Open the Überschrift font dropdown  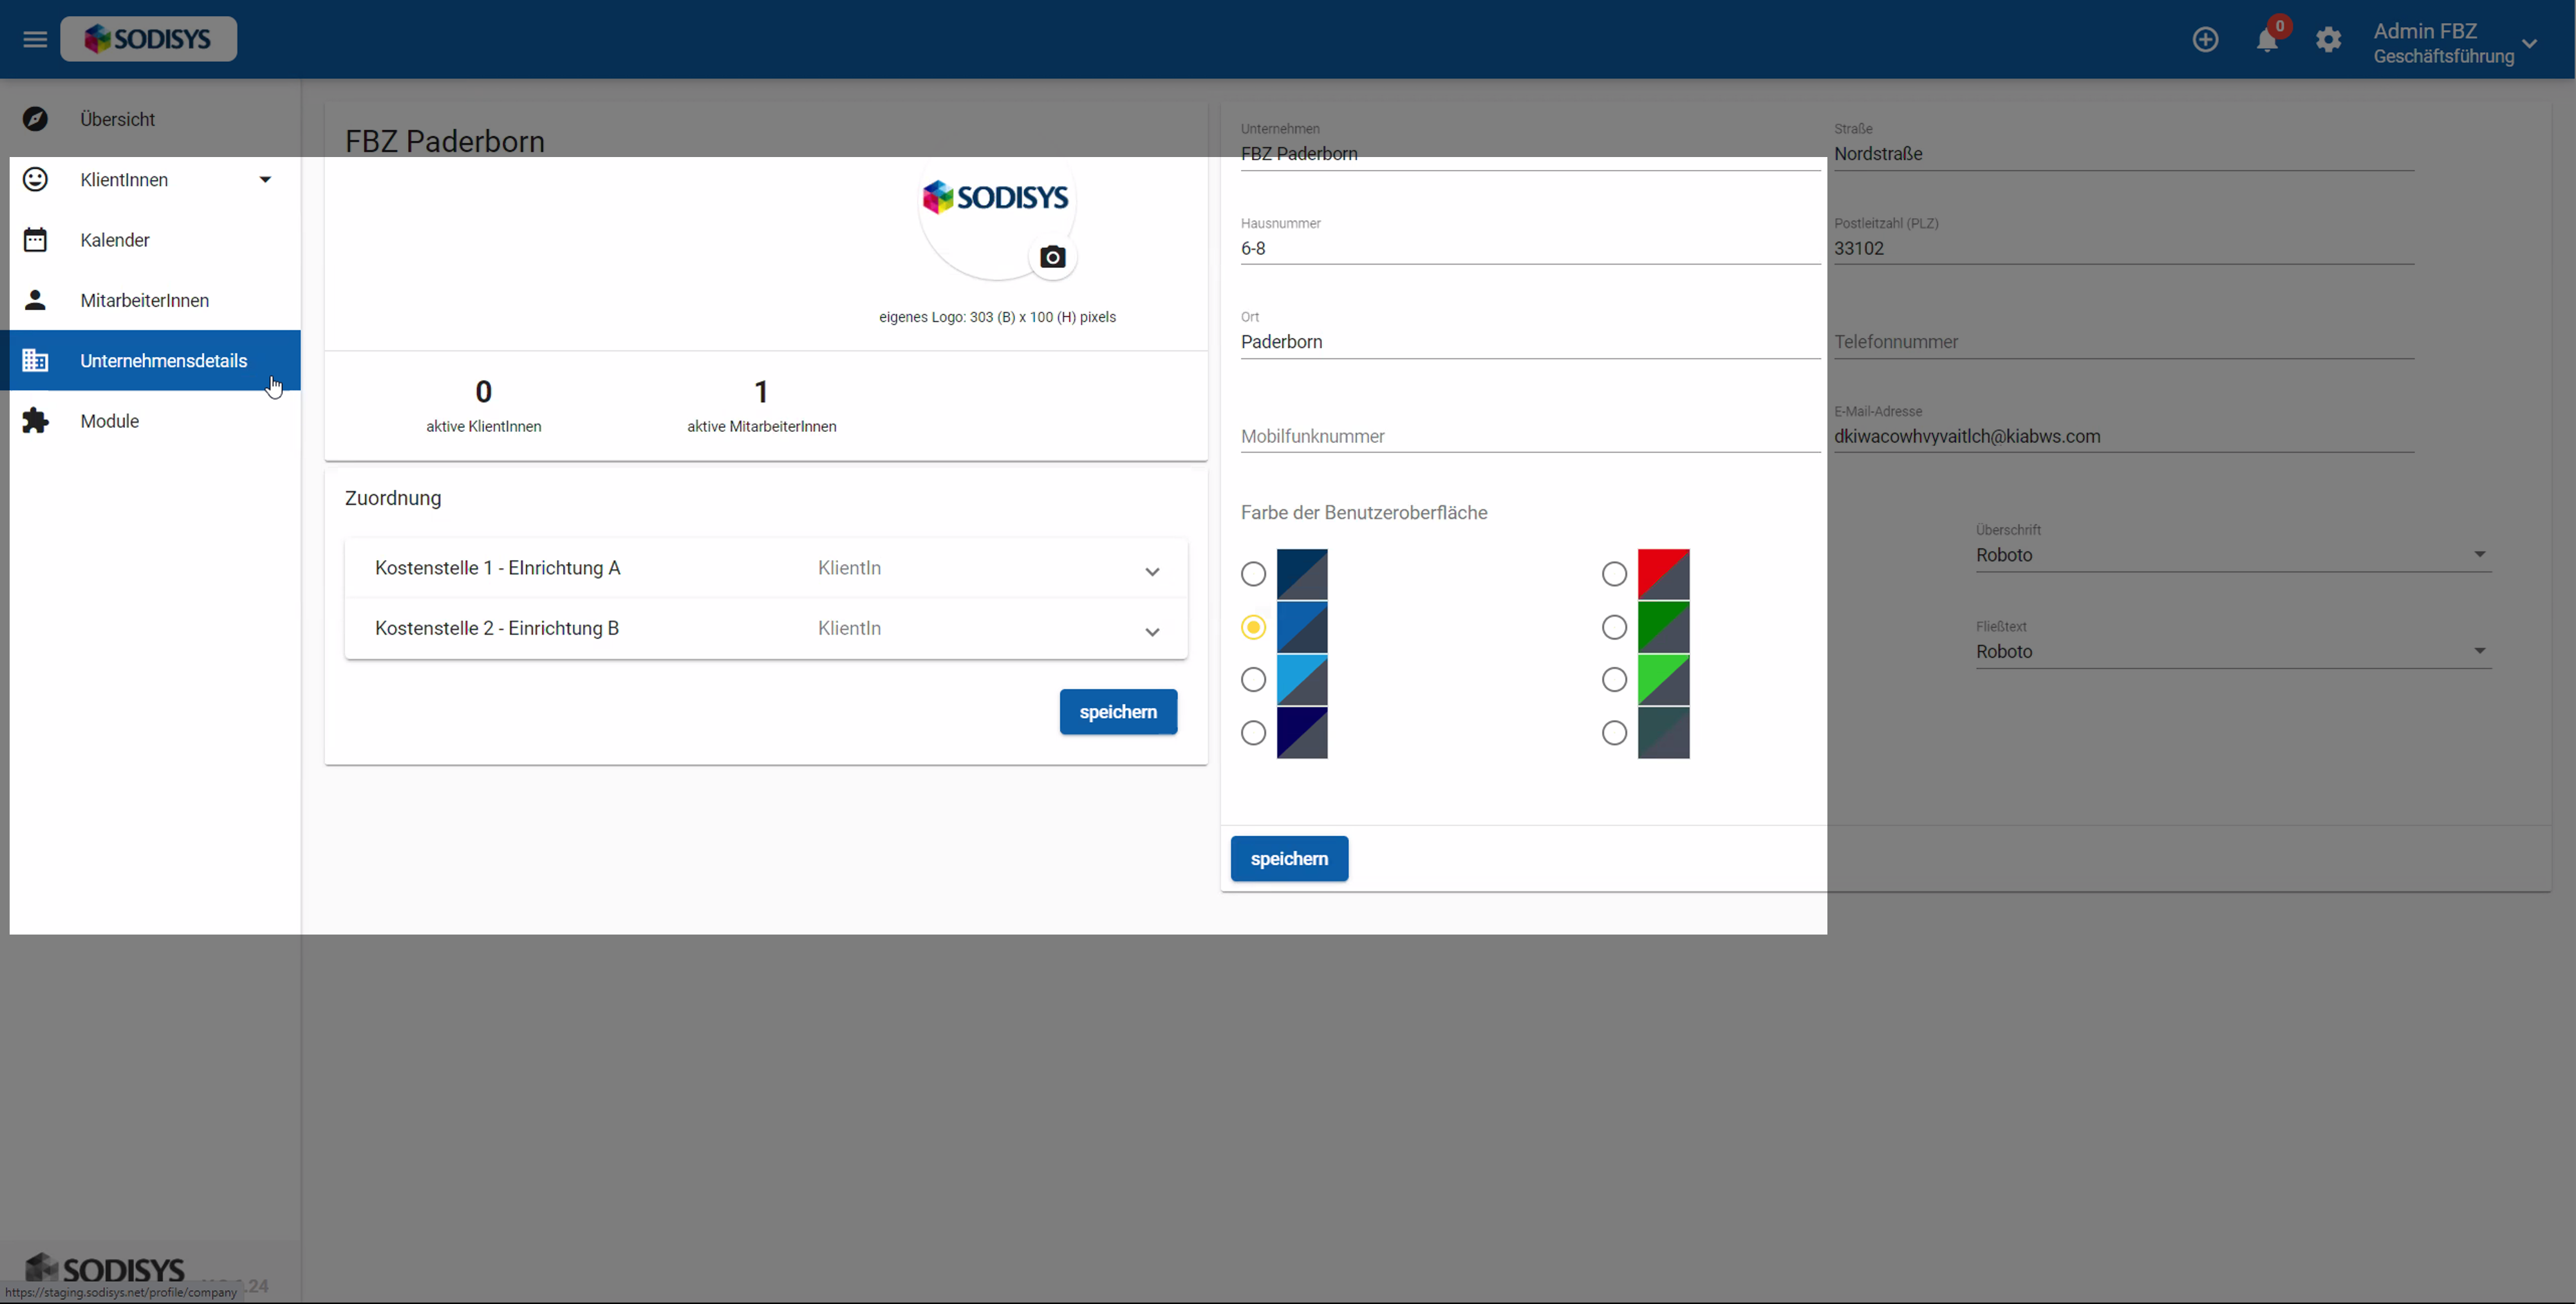pyautogui.click(x=2232, y=555)
